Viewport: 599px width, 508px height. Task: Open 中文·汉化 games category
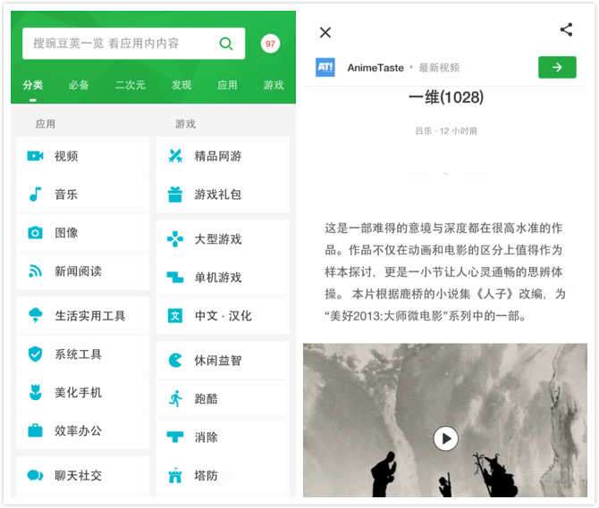coord(223,316)
